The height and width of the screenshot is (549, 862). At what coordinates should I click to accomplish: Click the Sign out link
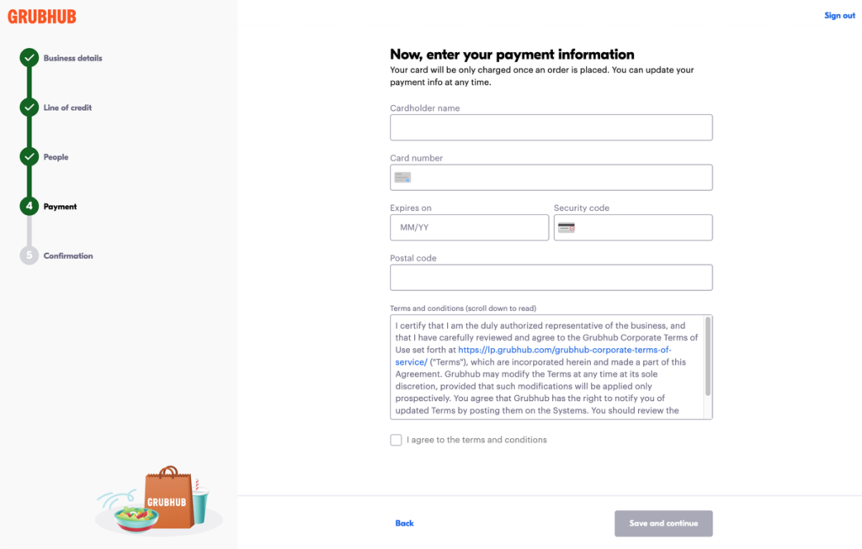(839, 16)
